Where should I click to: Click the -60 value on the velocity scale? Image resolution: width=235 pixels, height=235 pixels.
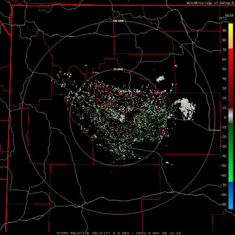point(223,175)
